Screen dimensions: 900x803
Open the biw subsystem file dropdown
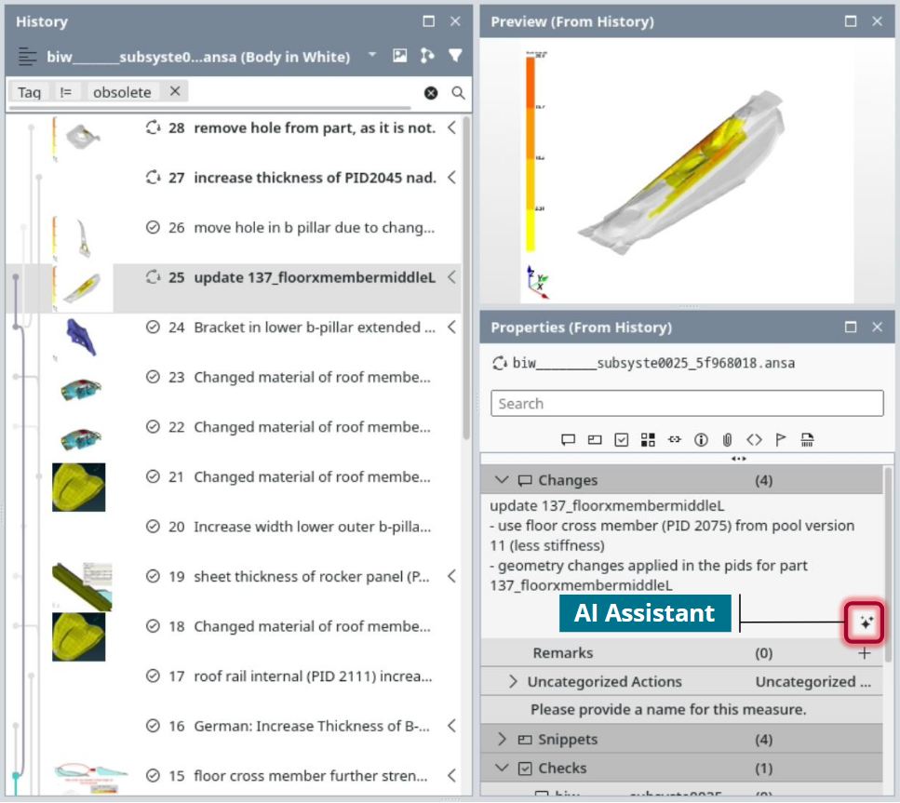pos(371,56)
